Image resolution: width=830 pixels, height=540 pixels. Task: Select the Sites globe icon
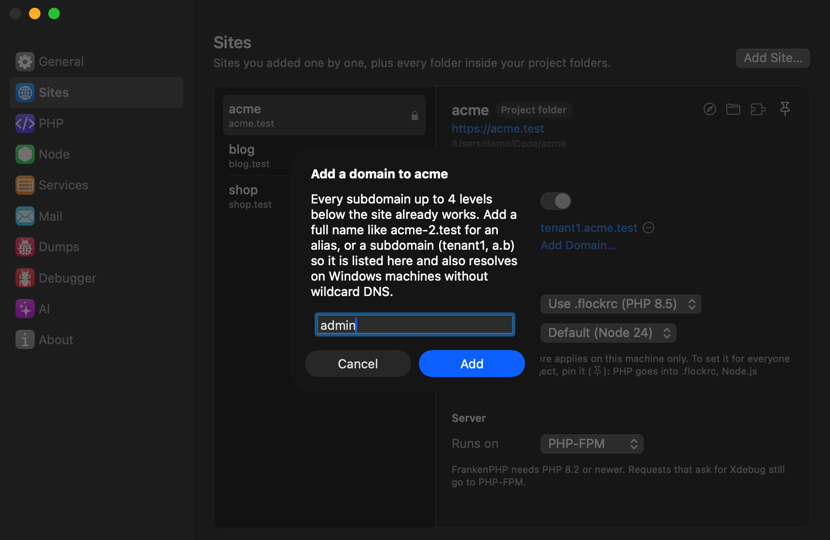(25, 93)
